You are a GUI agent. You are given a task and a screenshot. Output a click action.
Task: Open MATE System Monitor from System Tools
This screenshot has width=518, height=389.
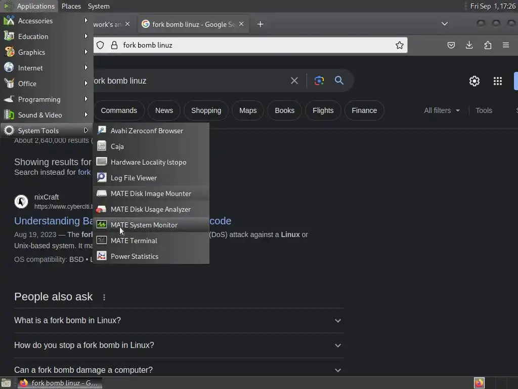coord(151,225)
